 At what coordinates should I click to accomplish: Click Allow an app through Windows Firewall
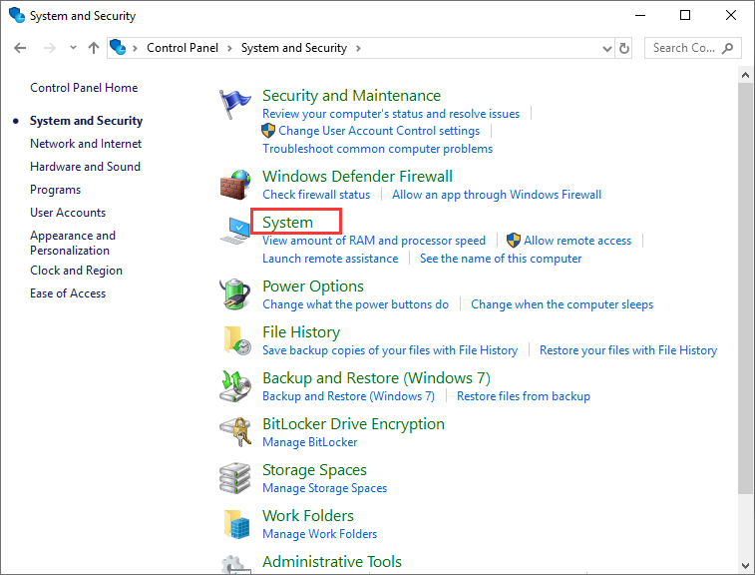tap(497, 195)
